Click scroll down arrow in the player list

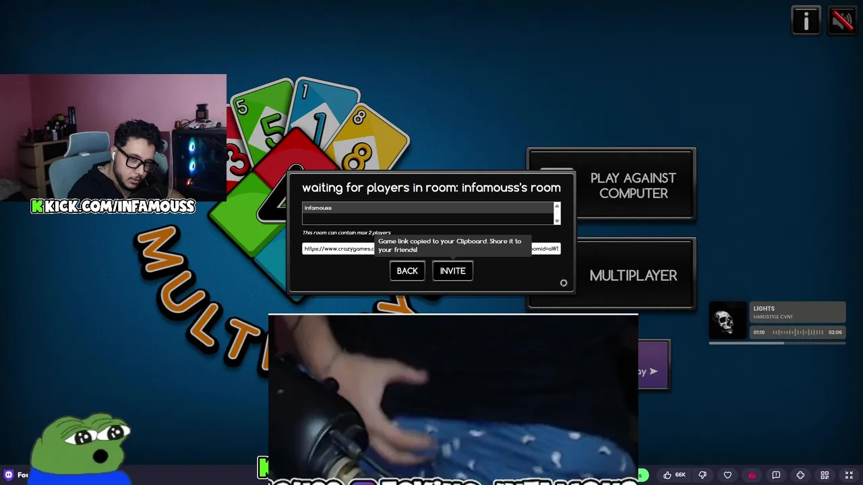(x=557, y=220)
